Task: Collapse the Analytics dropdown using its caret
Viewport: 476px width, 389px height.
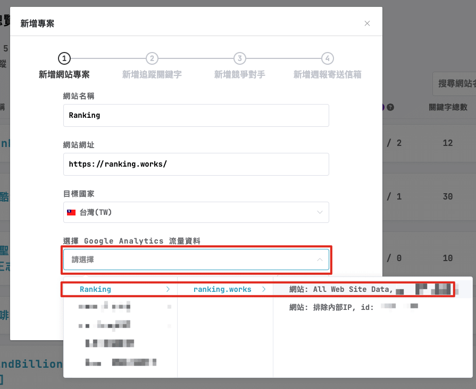Action: [x=320, y=260]
